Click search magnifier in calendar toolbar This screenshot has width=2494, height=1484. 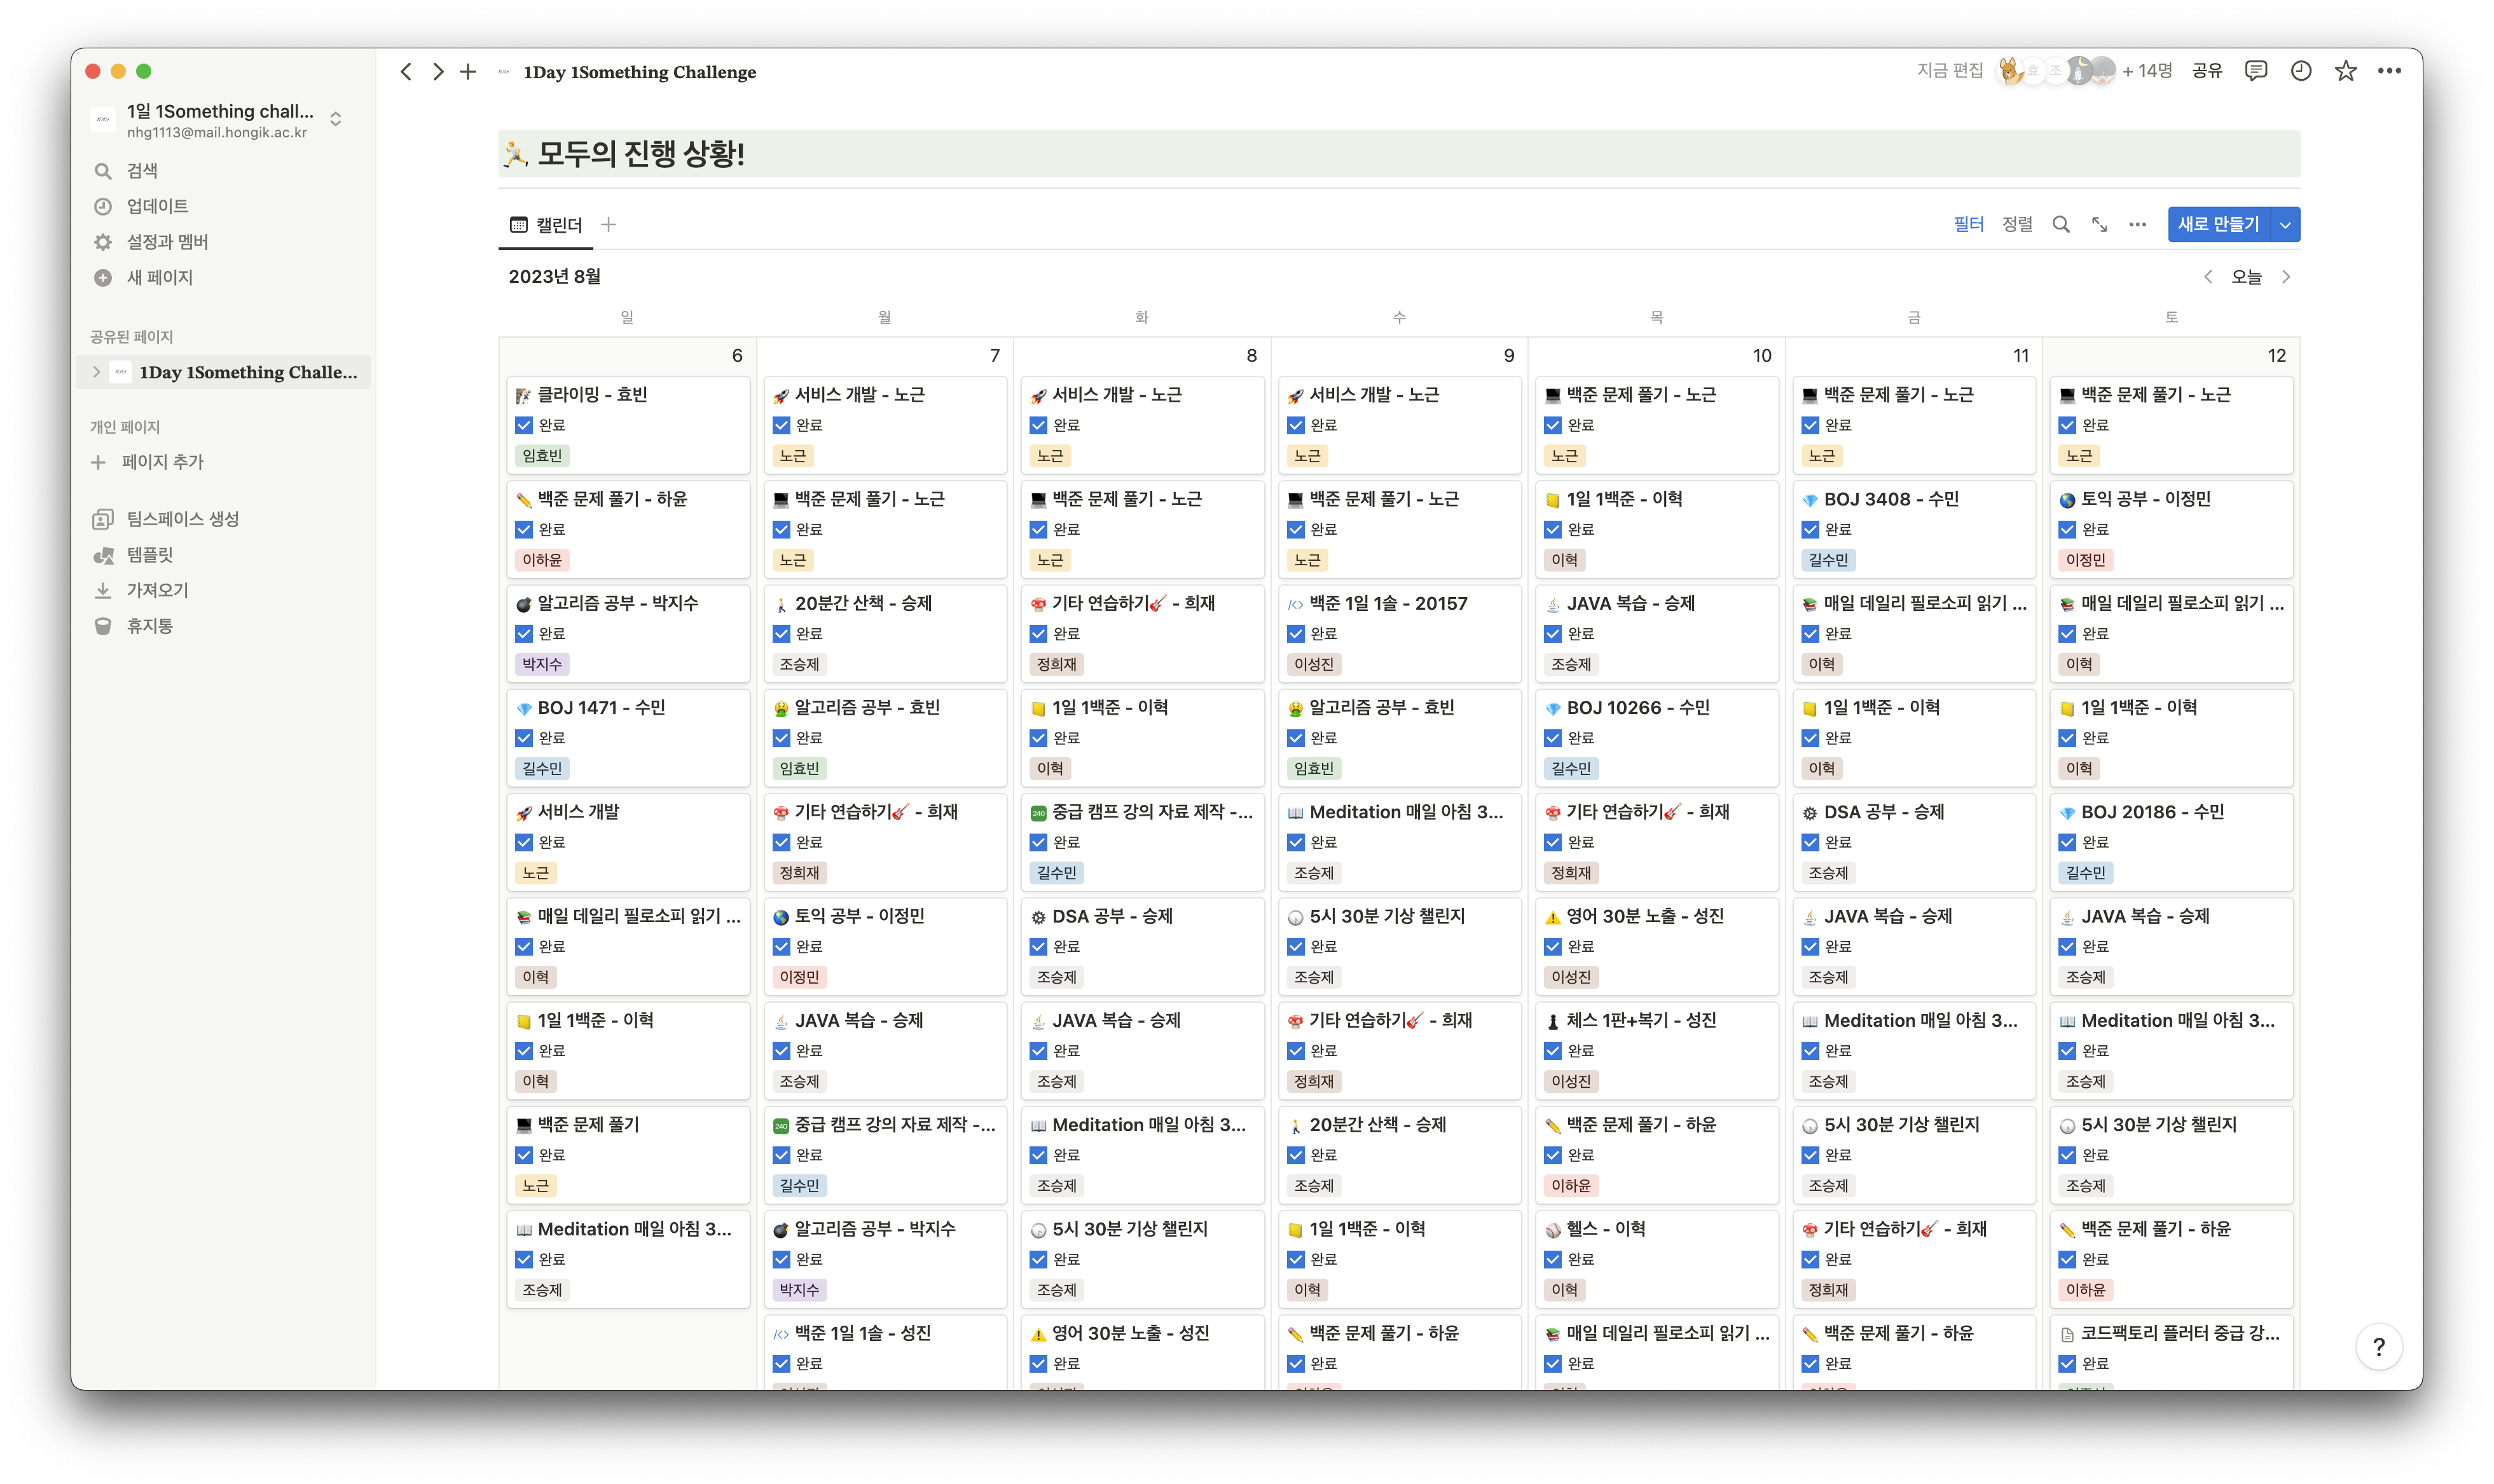tap(2060, 224)
